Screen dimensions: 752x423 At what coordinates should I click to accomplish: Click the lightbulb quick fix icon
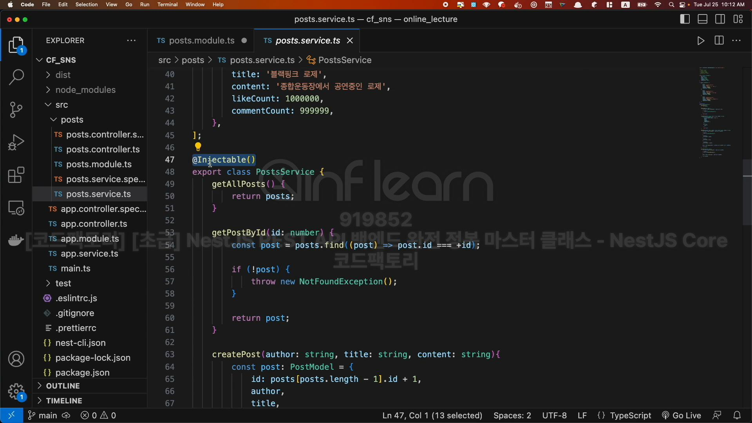[x=198, y=147]
